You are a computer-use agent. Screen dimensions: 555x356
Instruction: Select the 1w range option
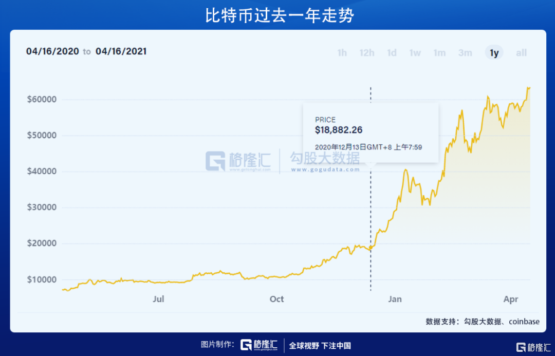coord(415,53)
